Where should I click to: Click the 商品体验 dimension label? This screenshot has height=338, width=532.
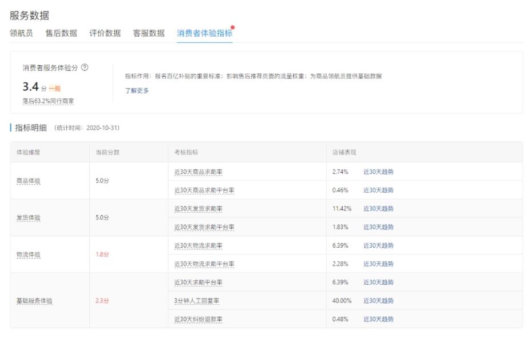click(x=29, y=181)
